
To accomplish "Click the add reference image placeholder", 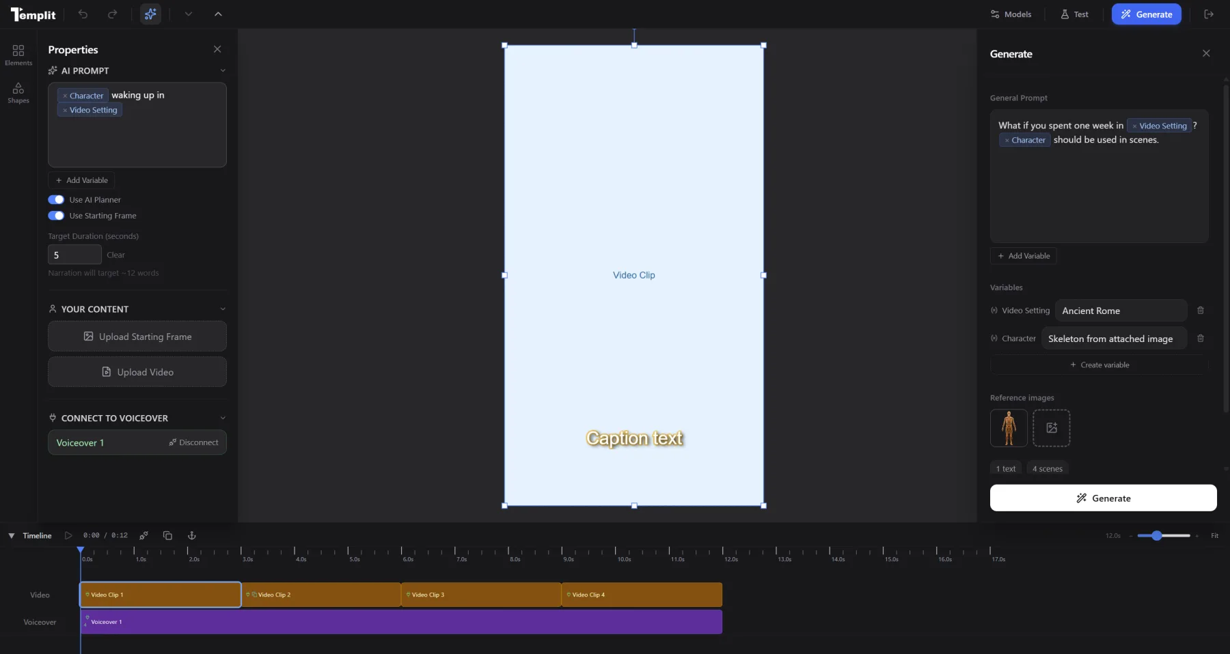I will point(1052,428).
